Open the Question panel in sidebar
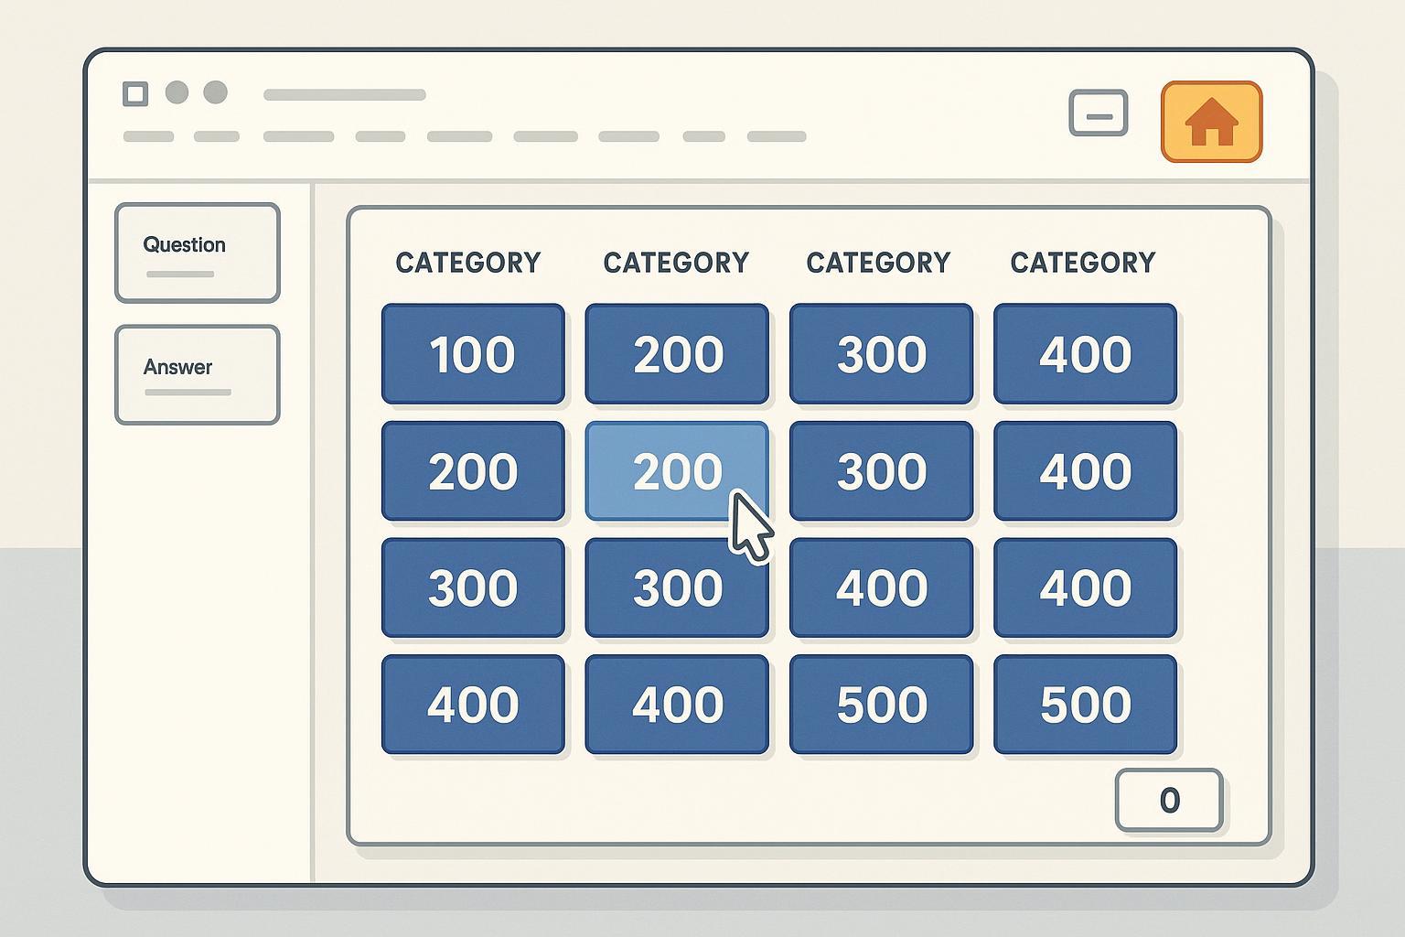This screenshot has width=1405, height=937. 197,253
